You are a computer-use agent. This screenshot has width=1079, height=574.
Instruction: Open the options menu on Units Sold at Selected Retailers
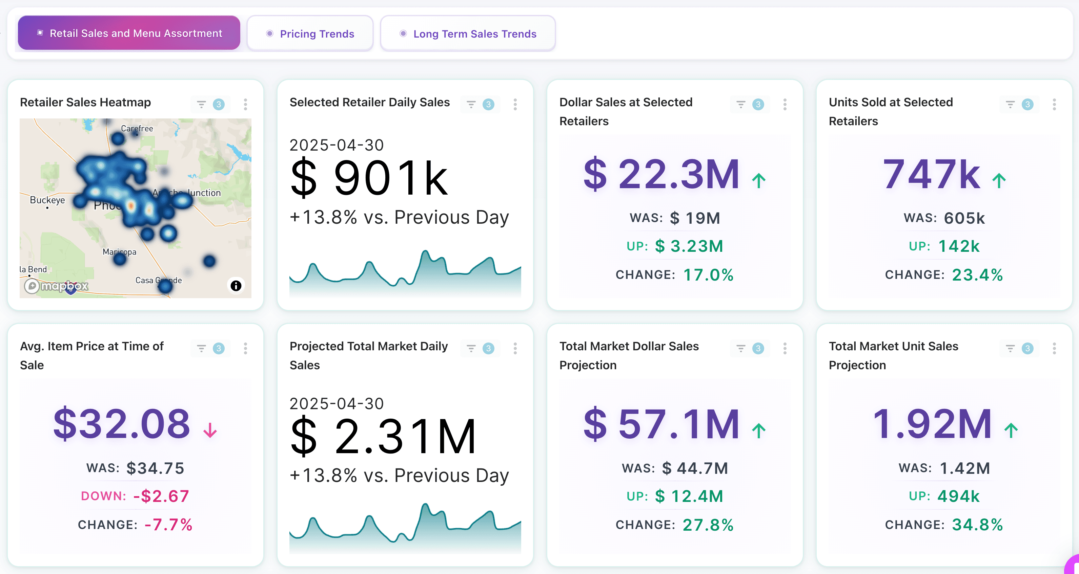point(1054,104)
